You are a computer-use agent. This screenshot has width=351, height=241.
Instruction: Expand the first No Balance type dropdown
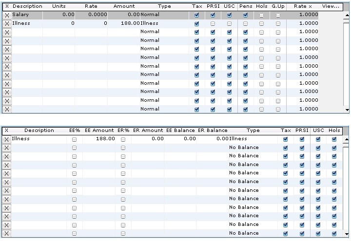(x=253, y=148)
